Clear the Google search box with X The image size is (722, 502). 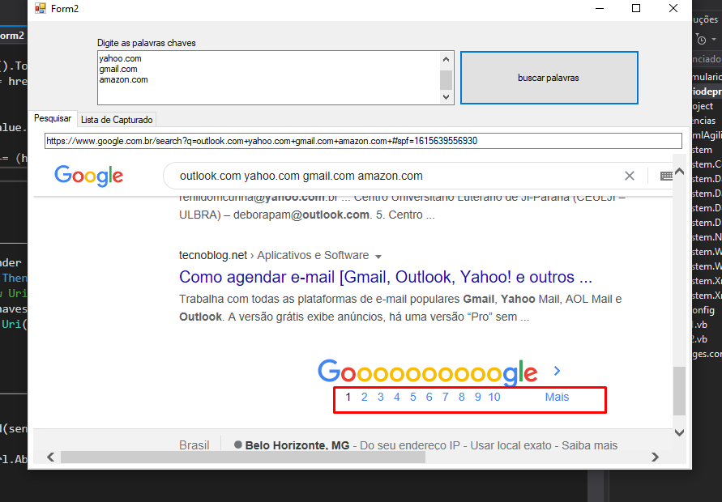pyautogui.click(x=630, y=176)
